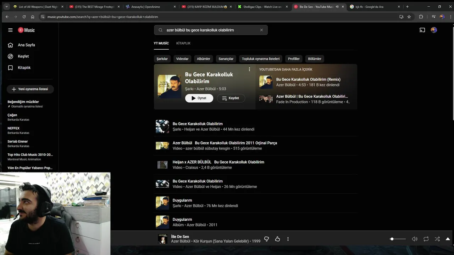Open Top Hits Club Music playlist
The width and height of the screenshot is (454, 255).
tap(30, 157)
